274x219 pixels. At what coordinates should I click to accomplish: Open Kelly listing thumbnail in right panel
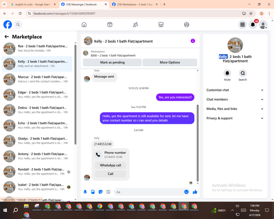pos(235,45)
